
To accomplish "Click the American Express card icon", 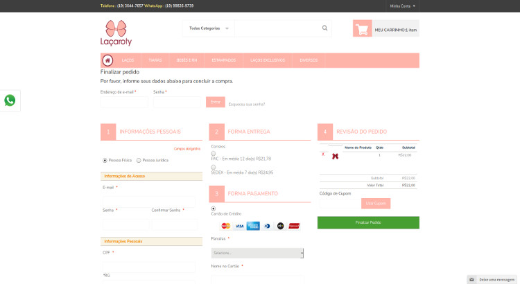I will click(253, 226).
